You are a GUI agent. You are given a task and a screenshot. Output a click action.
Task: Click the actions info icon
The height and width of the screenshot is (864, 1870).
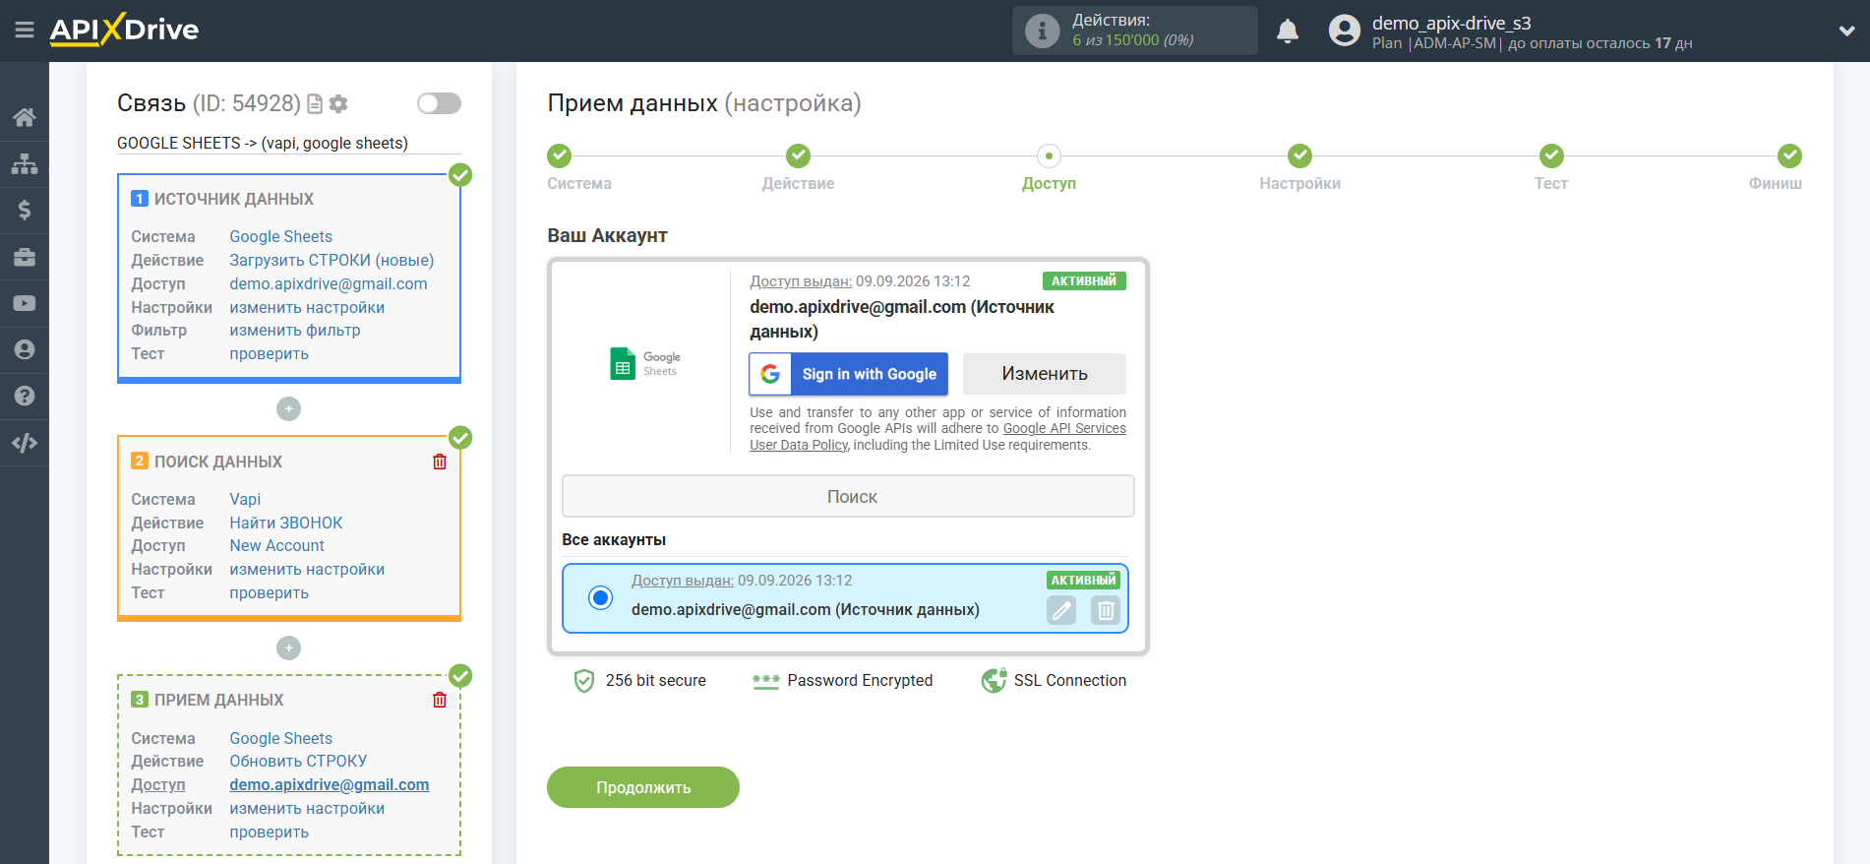tap(1042, 31)
